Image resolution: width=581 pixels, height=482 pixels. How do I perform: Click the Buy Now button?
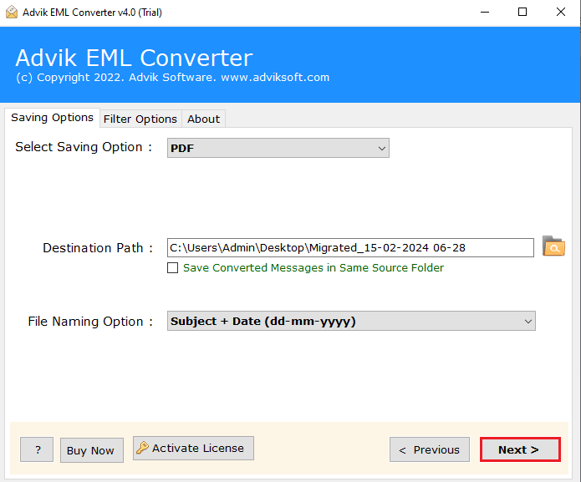91,450
